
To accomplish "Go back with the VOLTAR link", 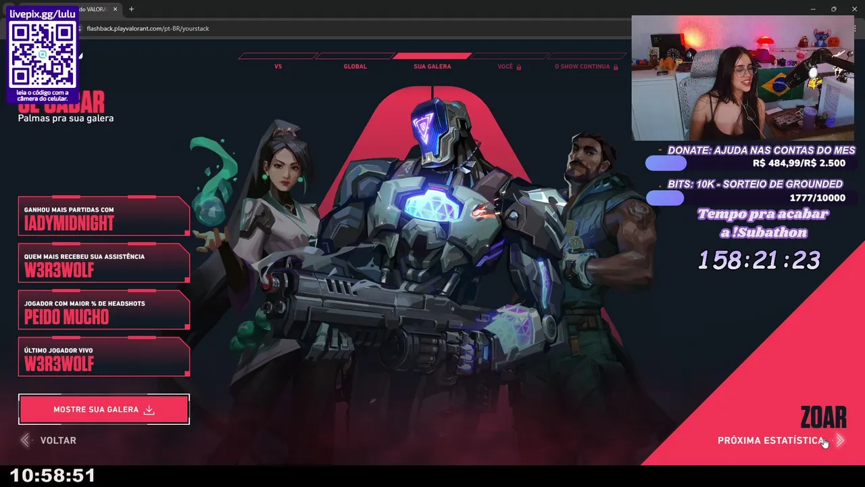I will point(57,440).
